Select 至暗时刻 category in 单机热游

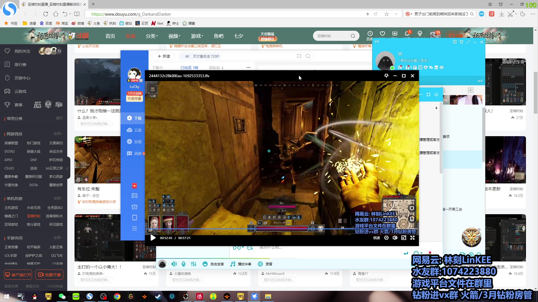[34, 216]
